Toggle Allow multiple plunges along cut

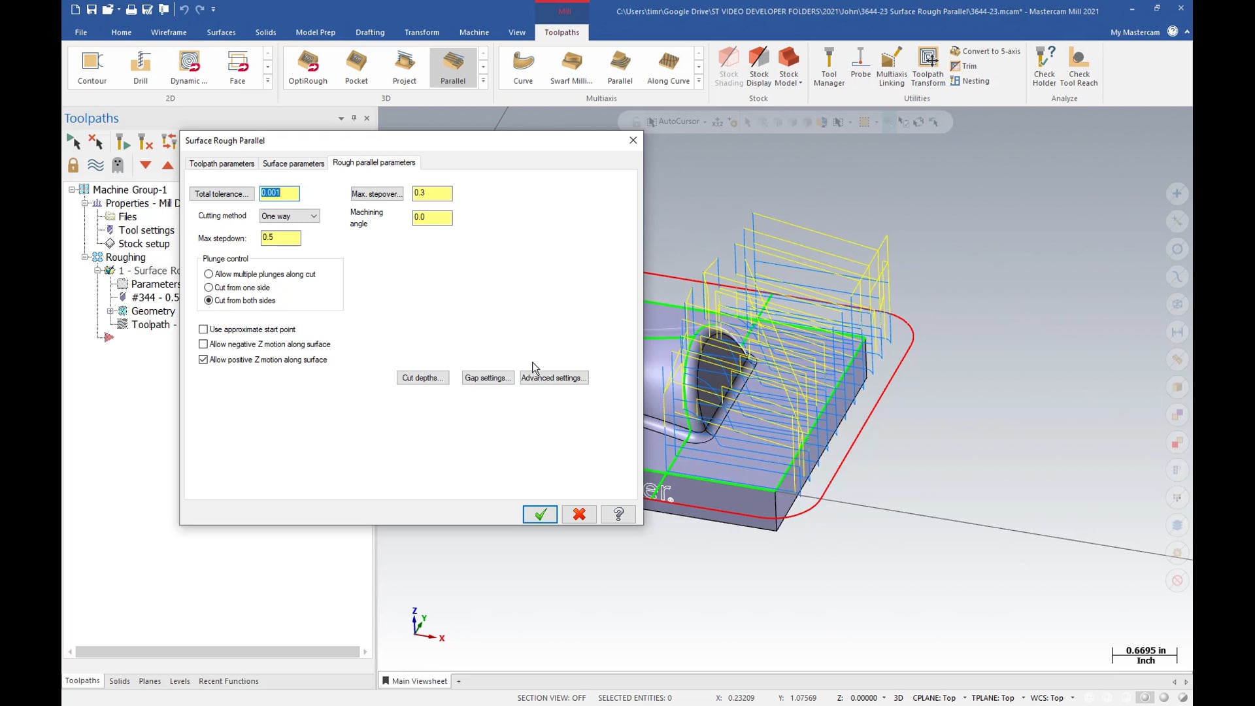(209, 274)
